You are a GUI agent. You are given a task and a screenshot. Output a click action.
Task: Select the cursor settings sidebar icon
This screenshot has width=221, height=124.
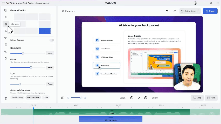click(x=6, y=17)
